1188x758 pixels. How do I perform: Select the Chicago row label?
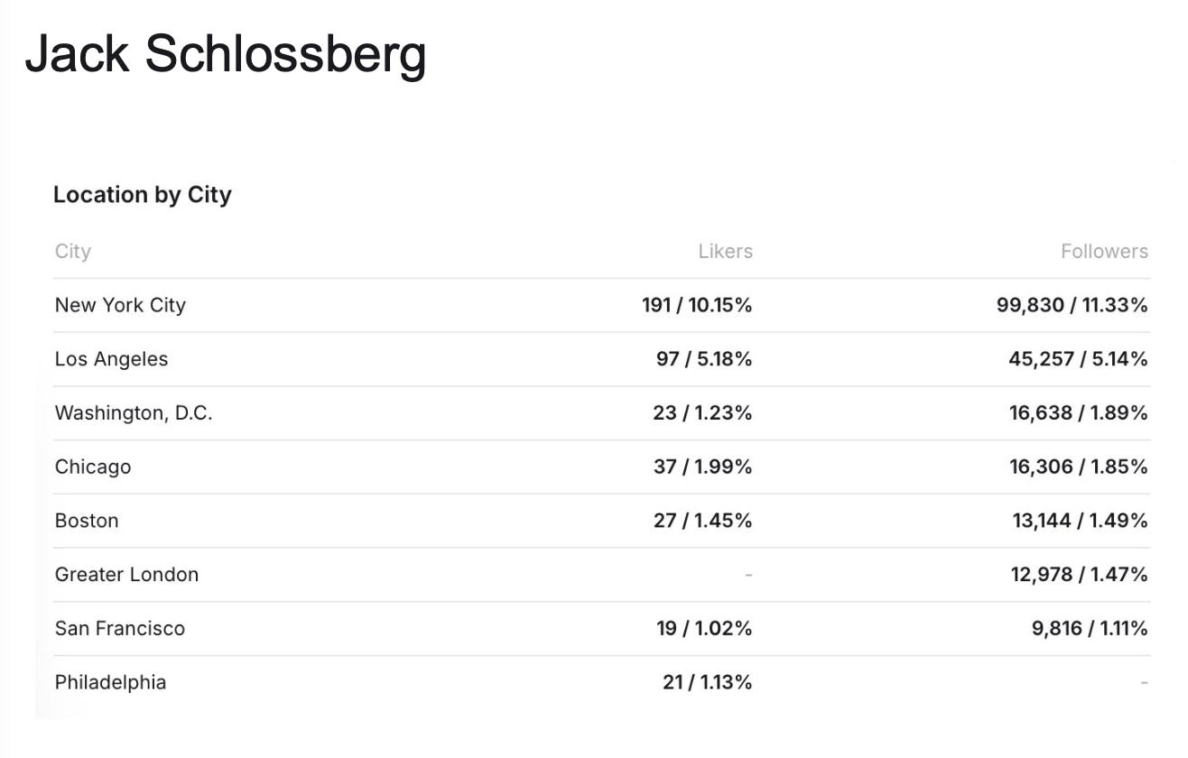click(93, 467)
